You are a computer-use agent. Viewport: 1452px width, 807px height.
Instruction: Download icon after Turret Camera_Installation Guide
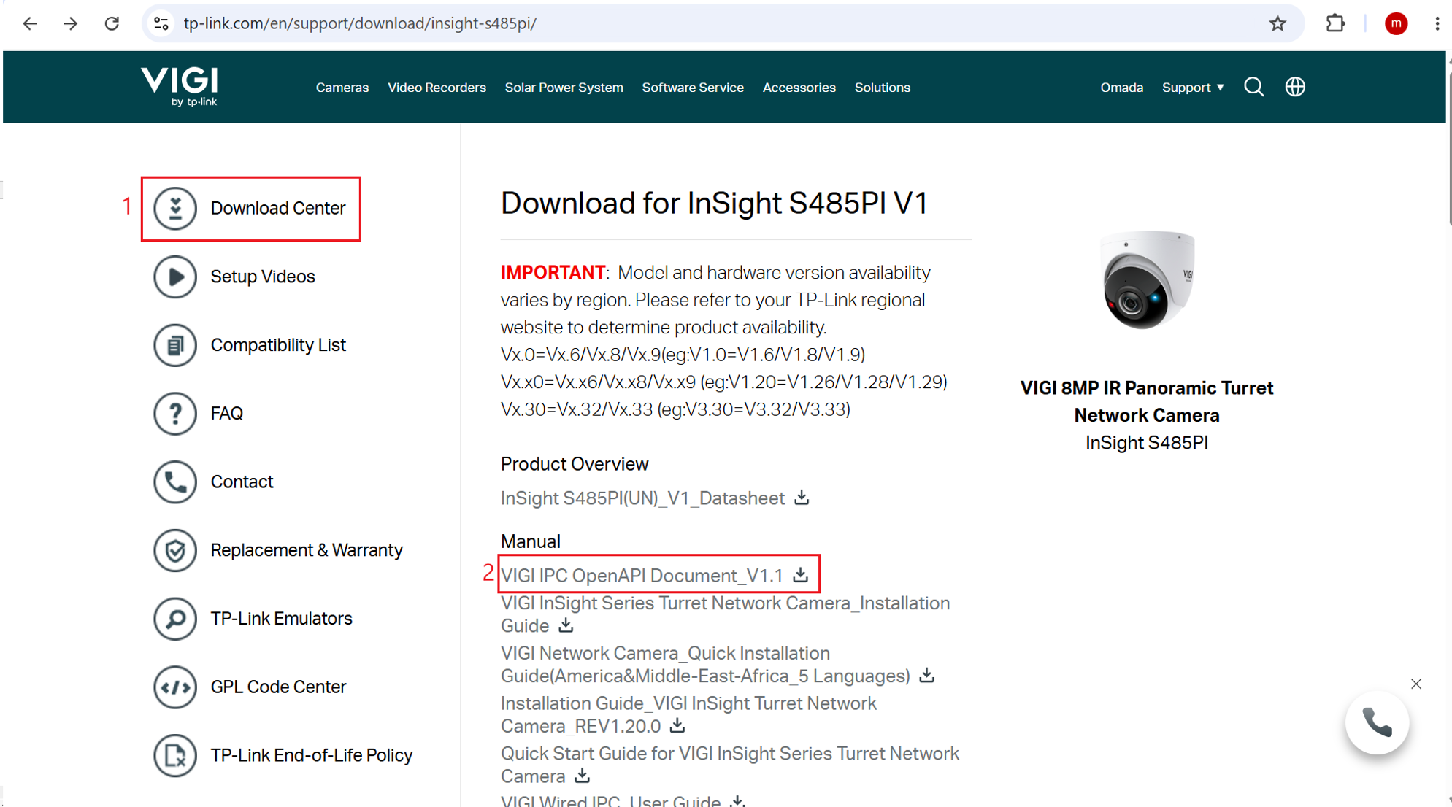pyautogui.click(x=566, y=625)
